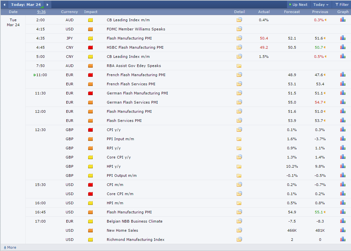Select the PPI Output m/m event name
The height and width of the screenshot is (251, 351).
(x=121, y=176)
